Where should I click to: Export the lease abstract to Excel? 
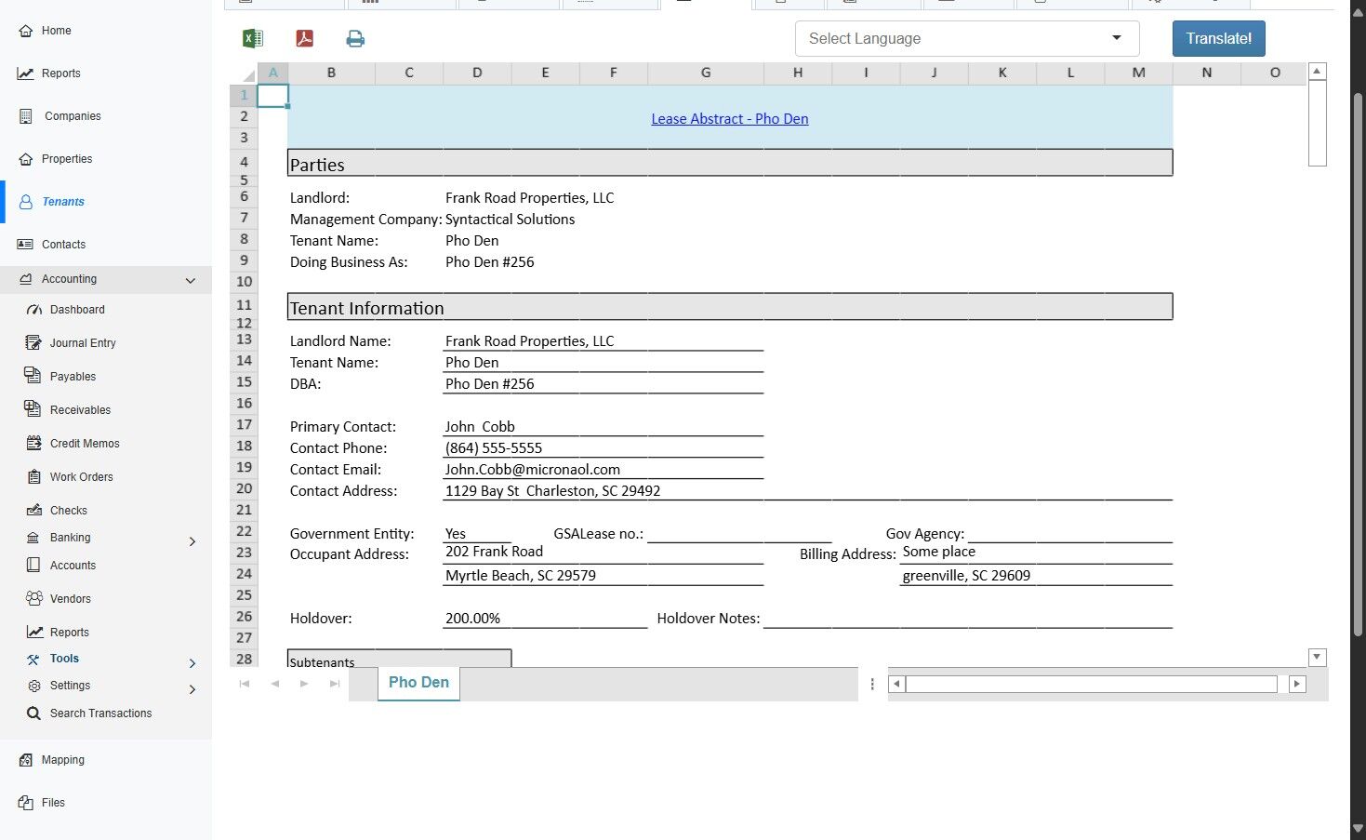[x=252, y=38]
